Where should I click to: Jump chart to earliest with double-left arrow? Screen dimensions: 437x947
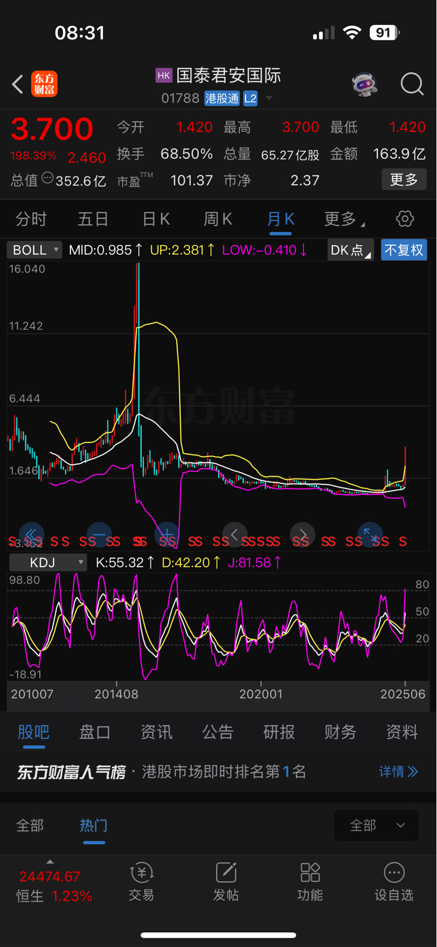pyautogui.click(x=31, y=535)
